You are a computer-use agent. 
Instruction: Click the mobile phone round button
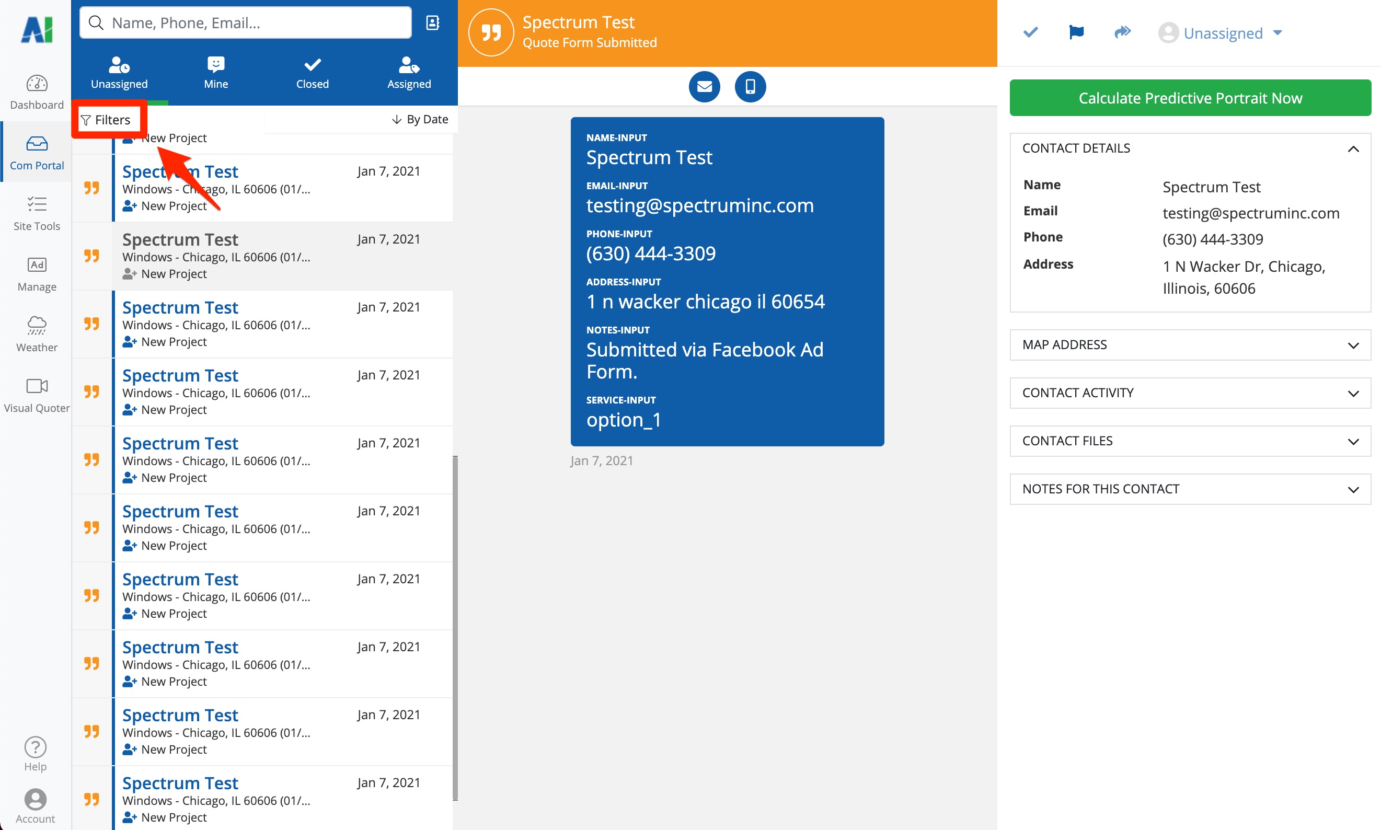point(750,87)
